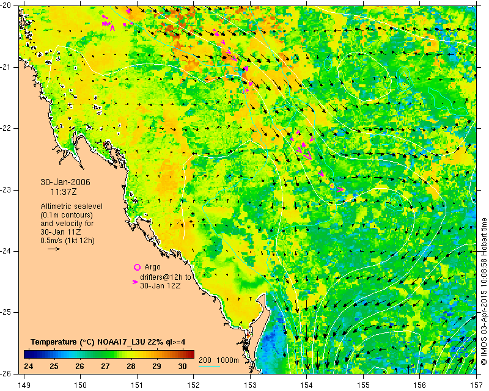Screen dimensions: 489x391
Task: Click the latitude axis label '-20'
Action: [x=5, y=5]
